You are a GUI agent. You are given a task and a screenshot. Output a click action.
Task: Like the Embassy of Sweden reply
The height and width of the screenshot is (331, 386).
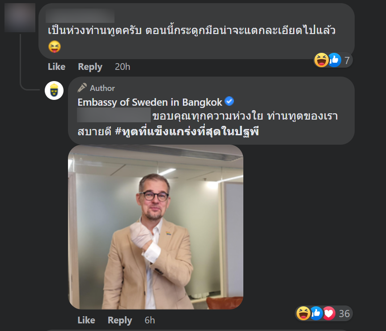pos(86,320)
